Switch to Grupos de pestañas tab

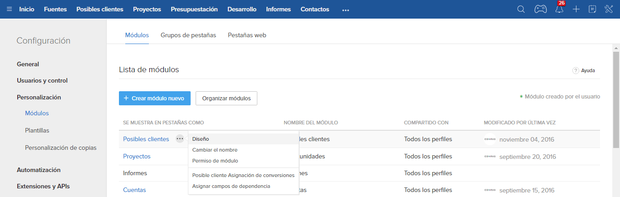[x=188, y=35]
